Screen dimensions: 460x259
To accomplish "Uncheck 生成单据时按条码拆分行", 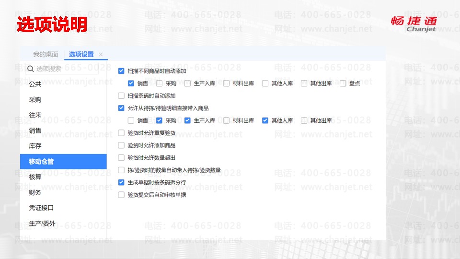I will [x=121, y=182].
